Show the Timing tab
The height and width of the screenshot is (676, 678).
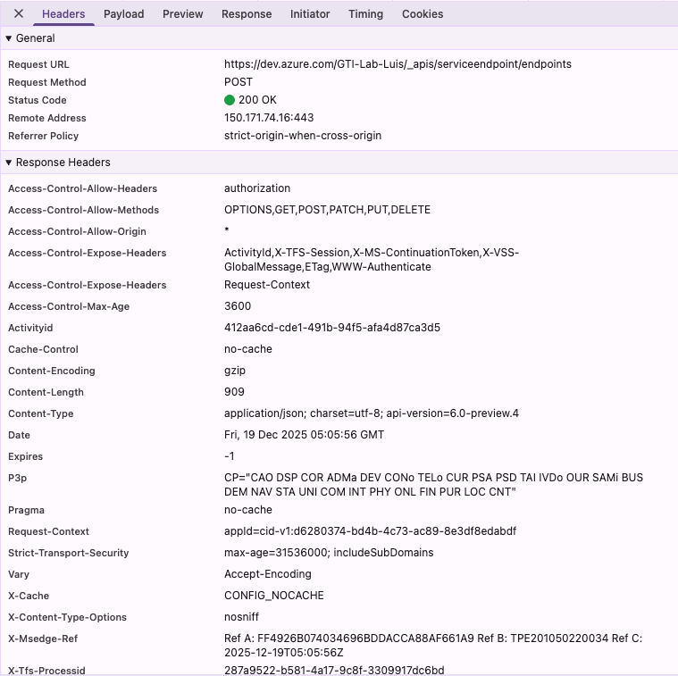pyautogui.click(x=366, y=13)
